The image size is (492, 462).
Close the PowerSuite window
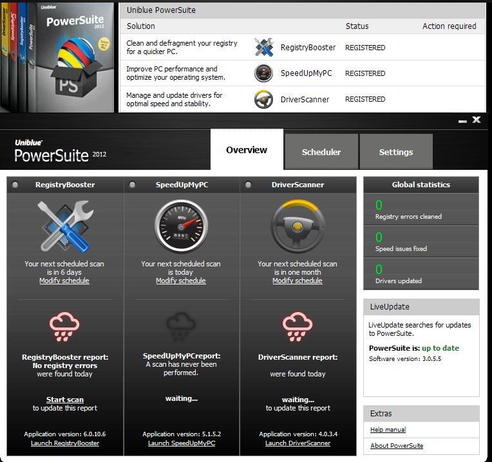point(477,120)
